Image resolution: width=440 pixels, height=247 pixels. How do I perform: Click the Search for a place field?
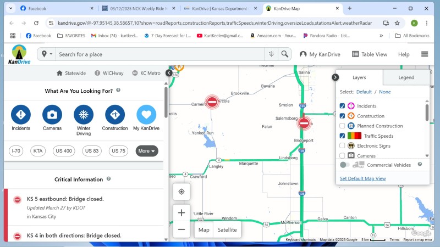point(160,54)
